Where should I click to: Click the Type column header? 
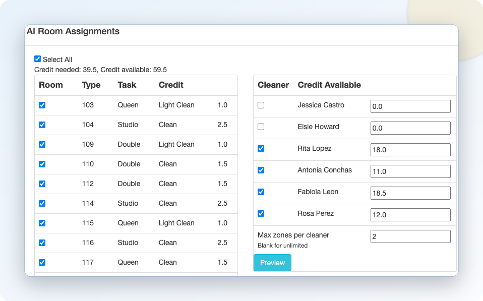pos(91,85)
